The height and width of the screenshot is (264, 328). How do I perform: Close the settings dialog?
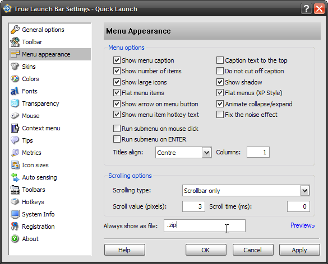tap(319, 9)
